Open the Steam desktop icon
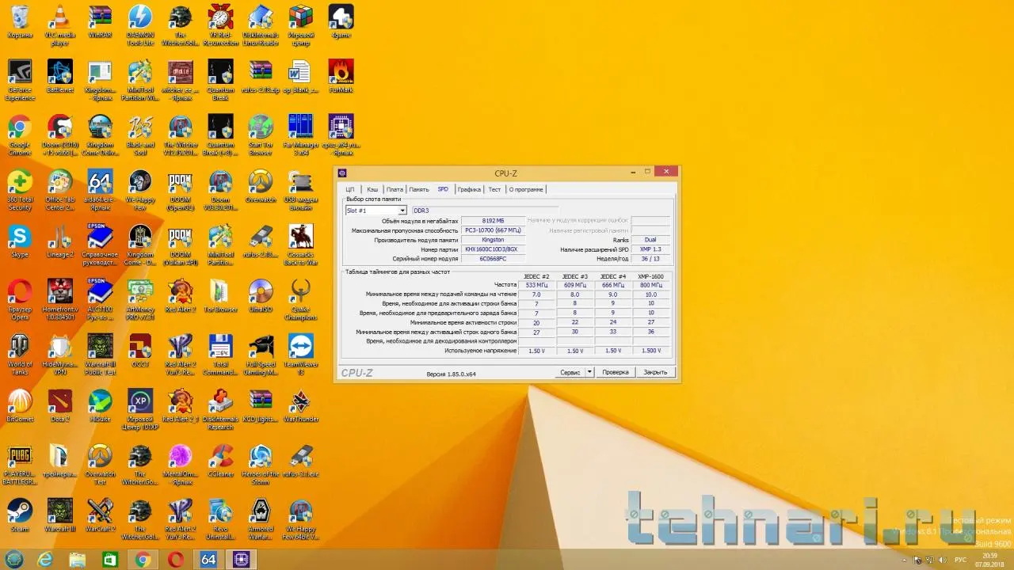This screenshot has height=570, width=1014. [20, 511]
